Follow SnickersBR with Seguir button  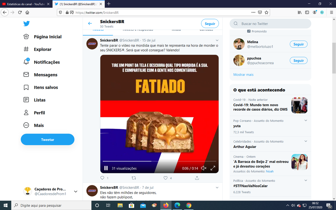tap(210, 24)
